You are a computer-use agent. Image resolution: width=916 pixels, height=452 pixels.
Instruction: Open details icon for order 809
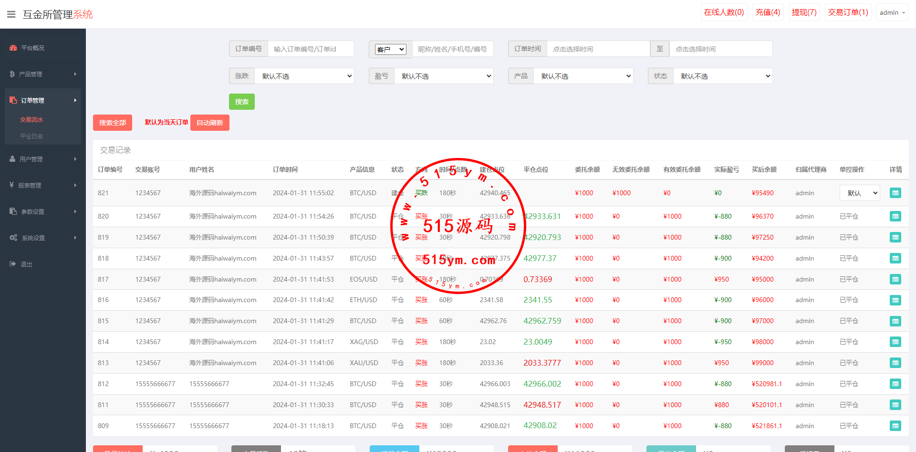tap(895, 426)
